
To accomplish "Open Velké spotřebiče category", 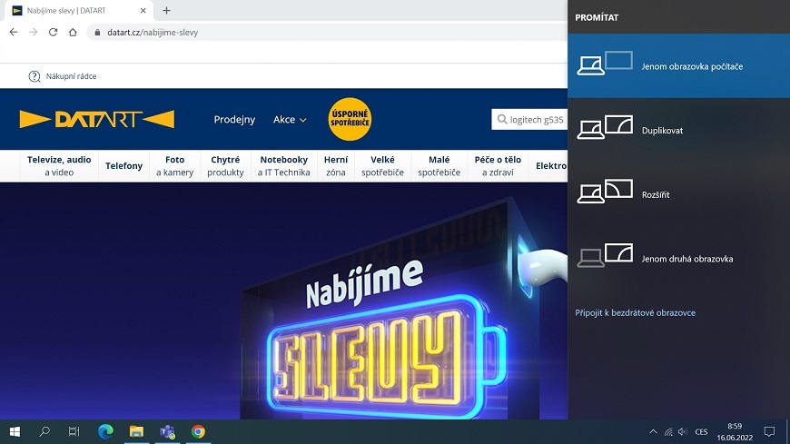I will tap(382, 166).
